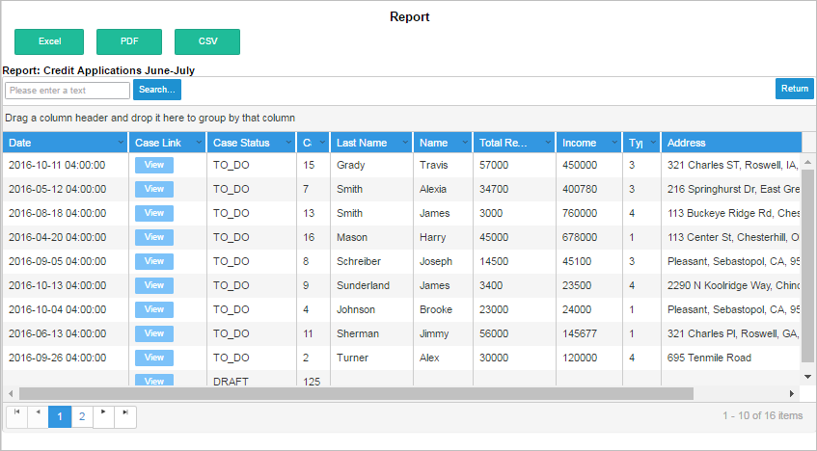Export the report as PDF

pos(128,41)
